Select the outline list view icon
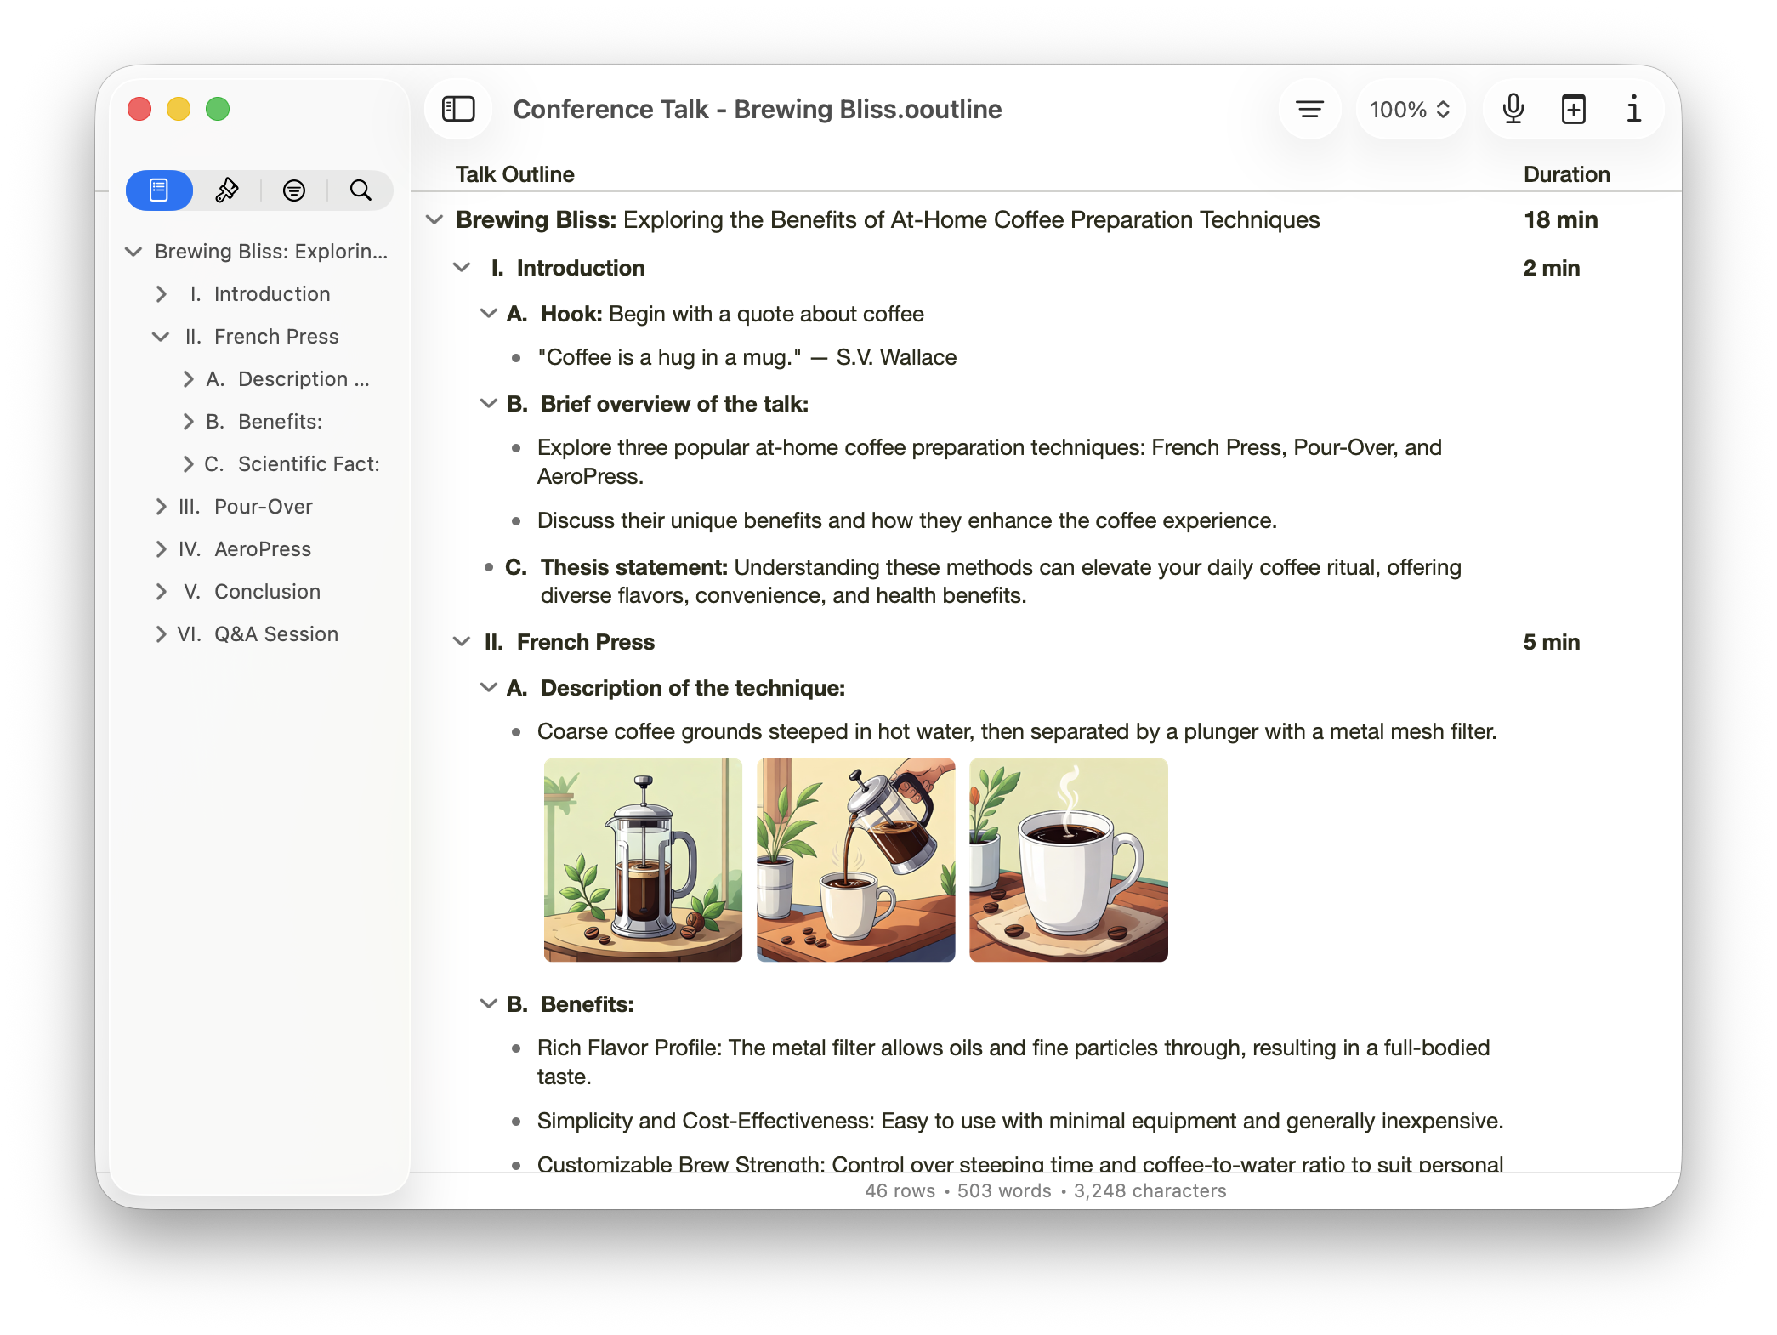 tap(159, 190)
